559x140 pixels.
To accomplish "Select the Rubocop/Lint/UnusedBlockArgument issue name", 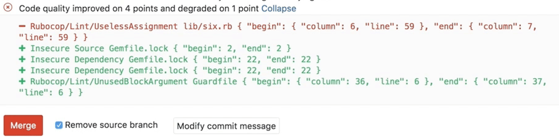I will tap(109, 82).
